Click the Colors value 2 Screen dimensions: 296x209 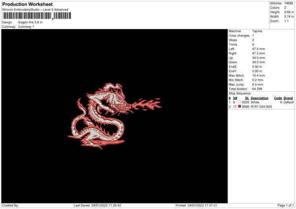tap(285, 8)
